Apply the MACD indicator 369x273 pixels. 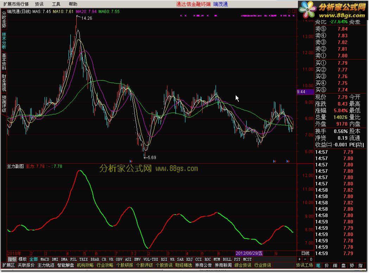click(x=45, y=259)
